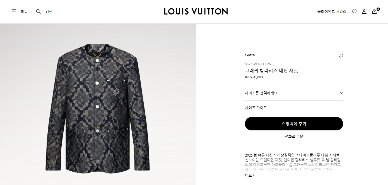Open the account profile icon
Viewport: 388px width, 185px height.
(x=364, y=11)
